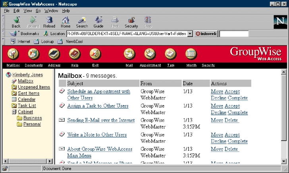Click the infoseek search input box
Screen dimensions: 289x173
coord(234,34)
